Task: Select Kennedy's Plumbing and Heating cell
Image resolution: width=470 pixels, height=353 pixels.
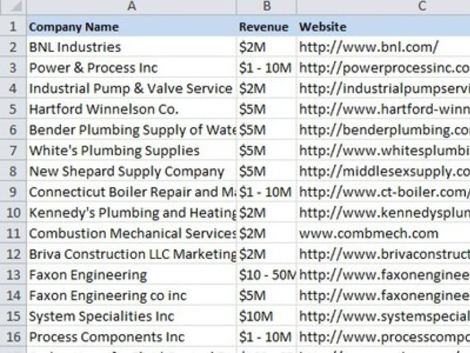Action: (132, 212)
